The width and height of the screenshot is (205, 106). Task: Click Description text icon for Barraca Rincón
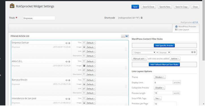(x=84, y=93)
